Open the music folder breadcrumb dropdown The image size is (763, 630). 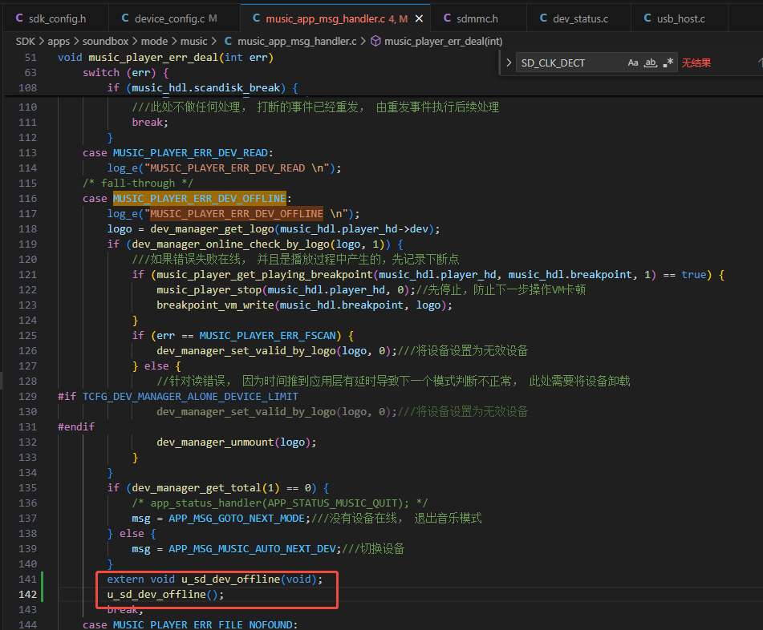tap(193, 42)
